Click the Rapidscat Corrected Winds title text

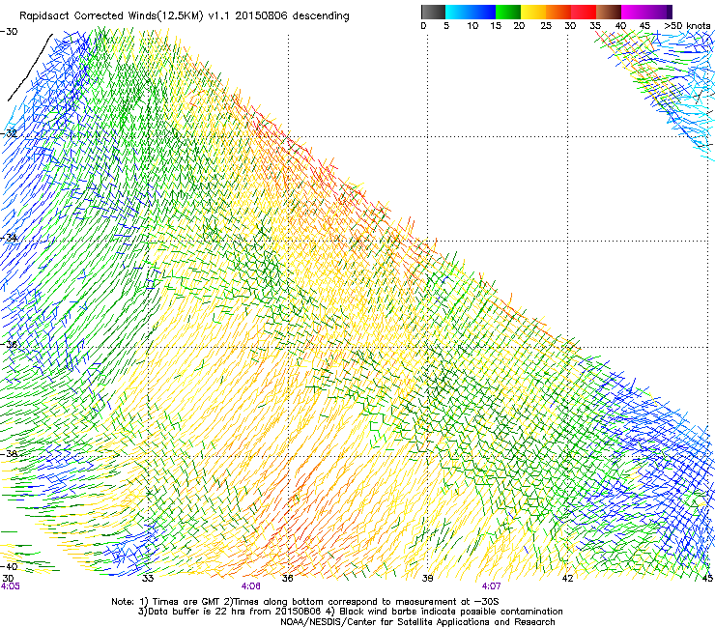(185, 16)
